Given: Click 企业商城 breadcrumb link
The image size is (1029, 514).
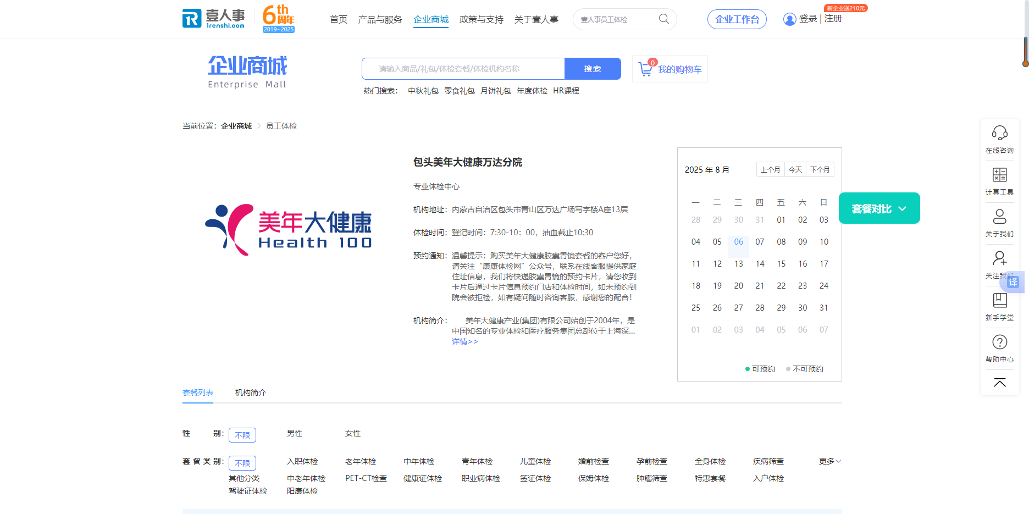Looking at the screenshot, I should click(x=236, y=126).
